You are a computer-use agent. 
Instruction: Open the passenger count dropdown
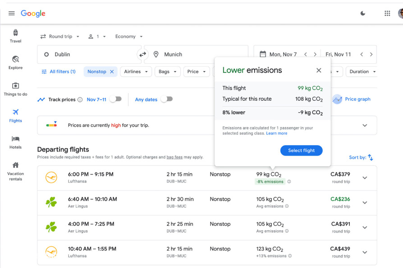coord(97,36)
